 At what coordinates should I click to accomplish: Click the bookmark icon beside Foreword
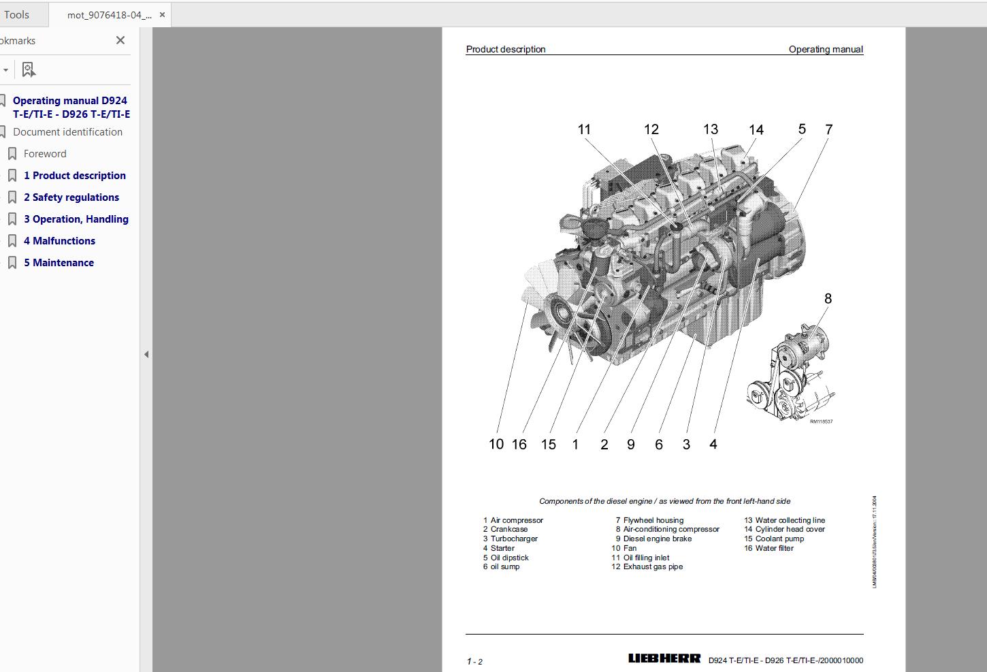click(x=12, y=153)
